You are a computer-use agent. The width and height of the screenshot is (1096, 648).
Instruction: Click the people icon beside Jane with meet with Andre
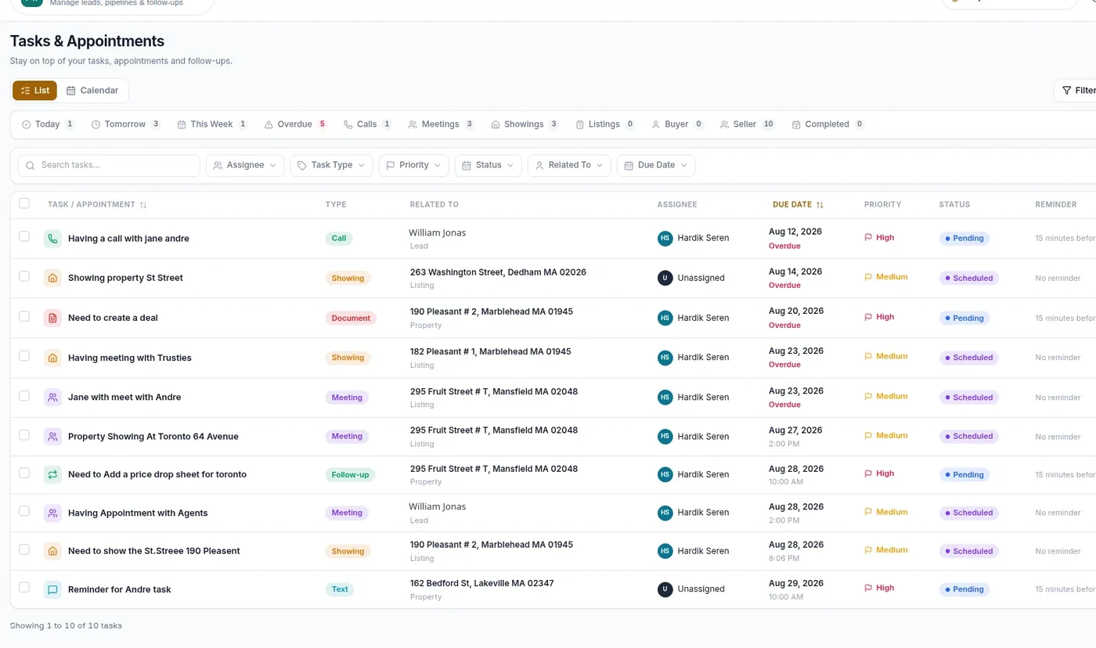52,397
